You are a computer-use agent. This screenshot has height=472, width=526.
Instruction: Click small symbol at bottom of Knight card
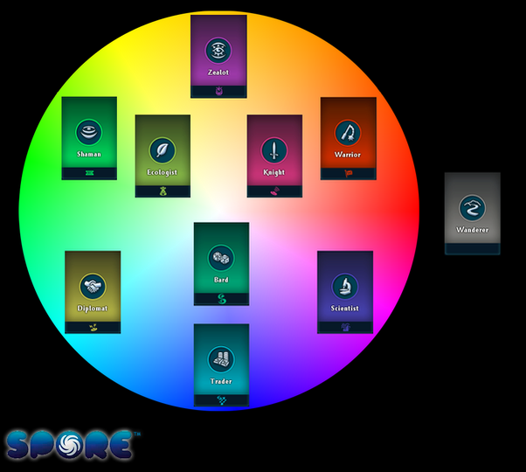tap(274, 191)
